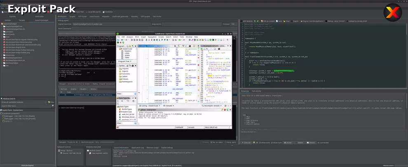Screen dimensions: 408x167
Task: Clear the editor with Clear icon
Action: [284, 21]
